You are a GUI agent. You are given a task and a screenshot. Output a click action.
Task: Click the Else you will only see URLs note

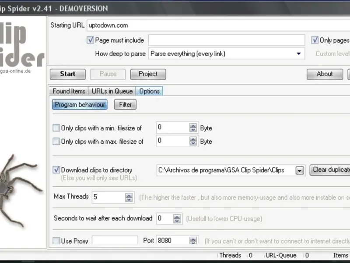pyautogui.click(x=99, y=178)
